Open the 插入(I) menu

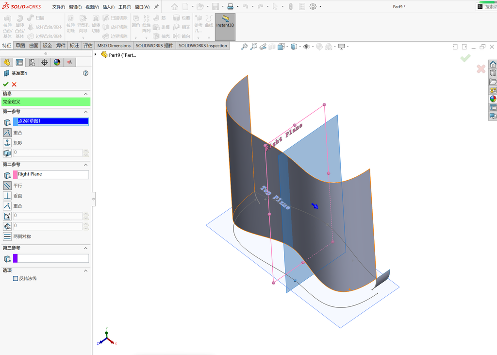[108, 7]
